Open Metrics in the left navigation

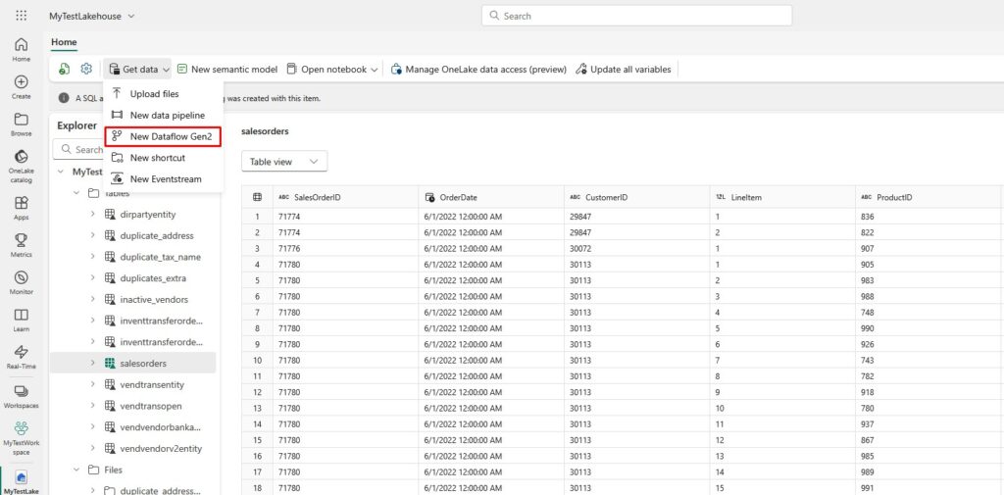[22, 245]
